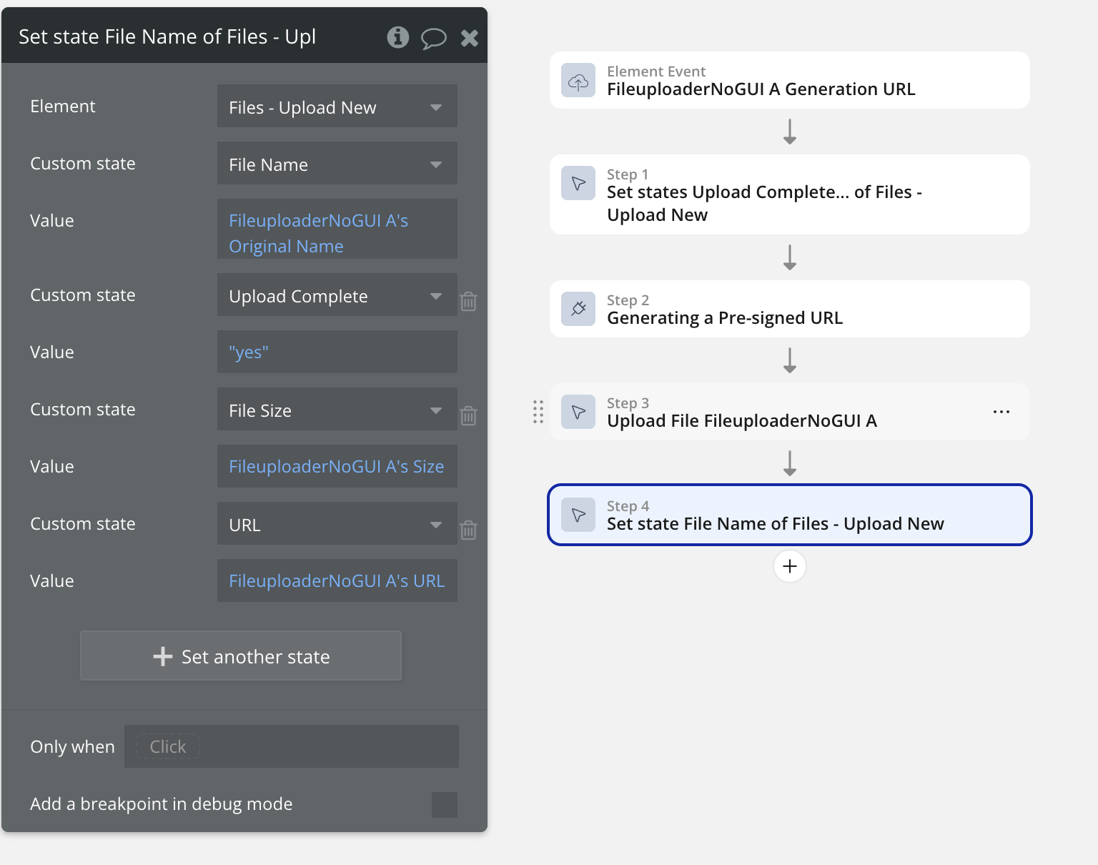Open the URL custom state dropdown
The width and height of the screenshot is (1098, 865).
[337, 524]
